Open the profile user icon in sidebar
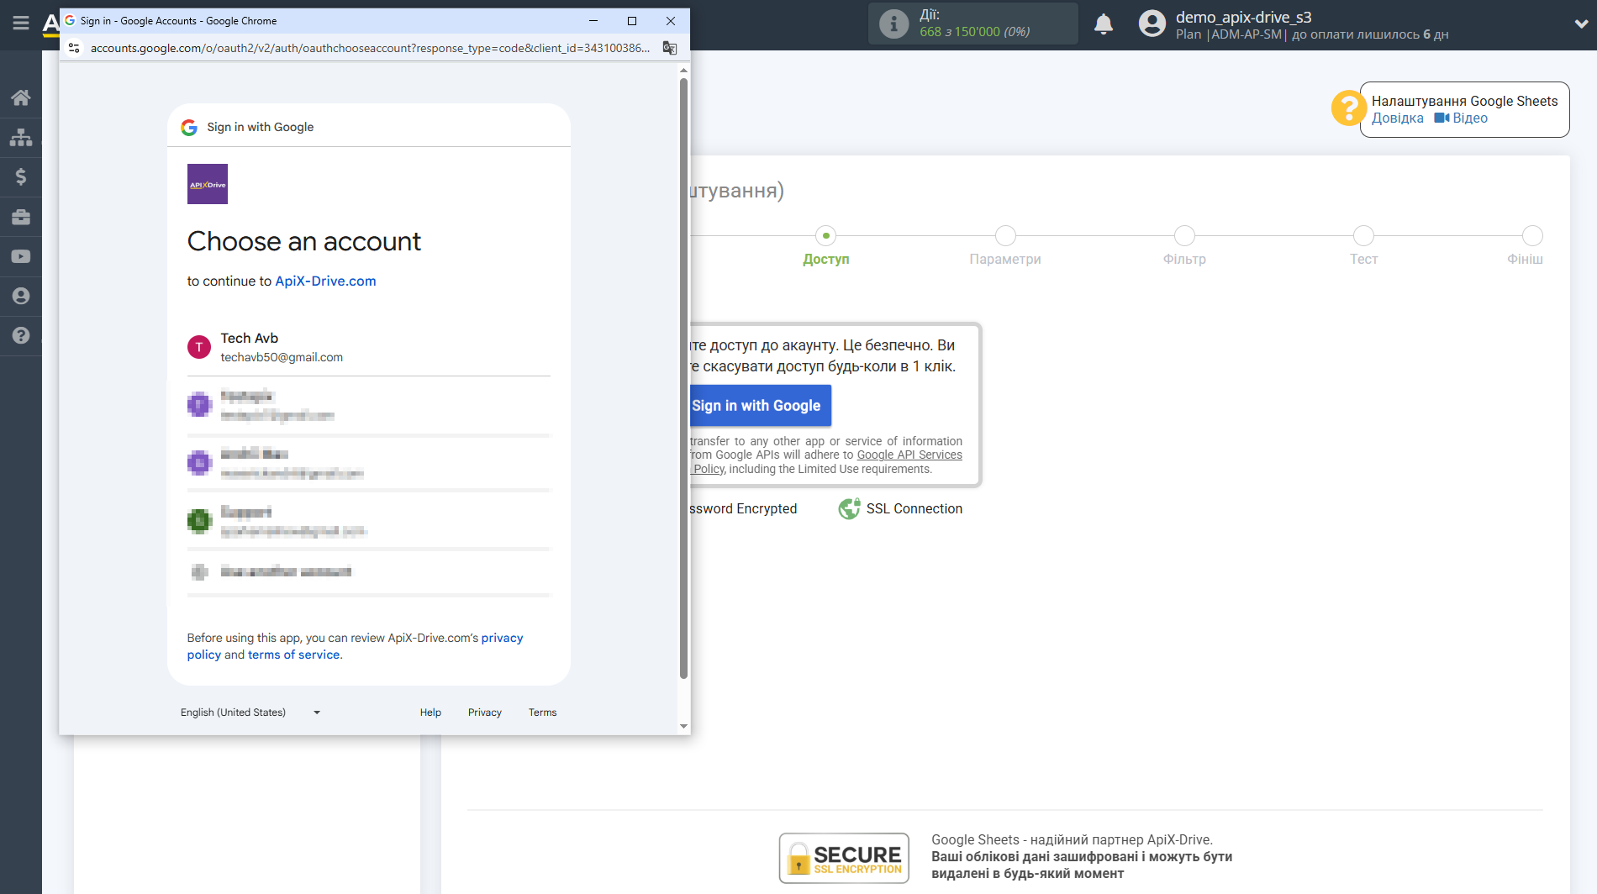1597x894 pixels. coord(21,296)
